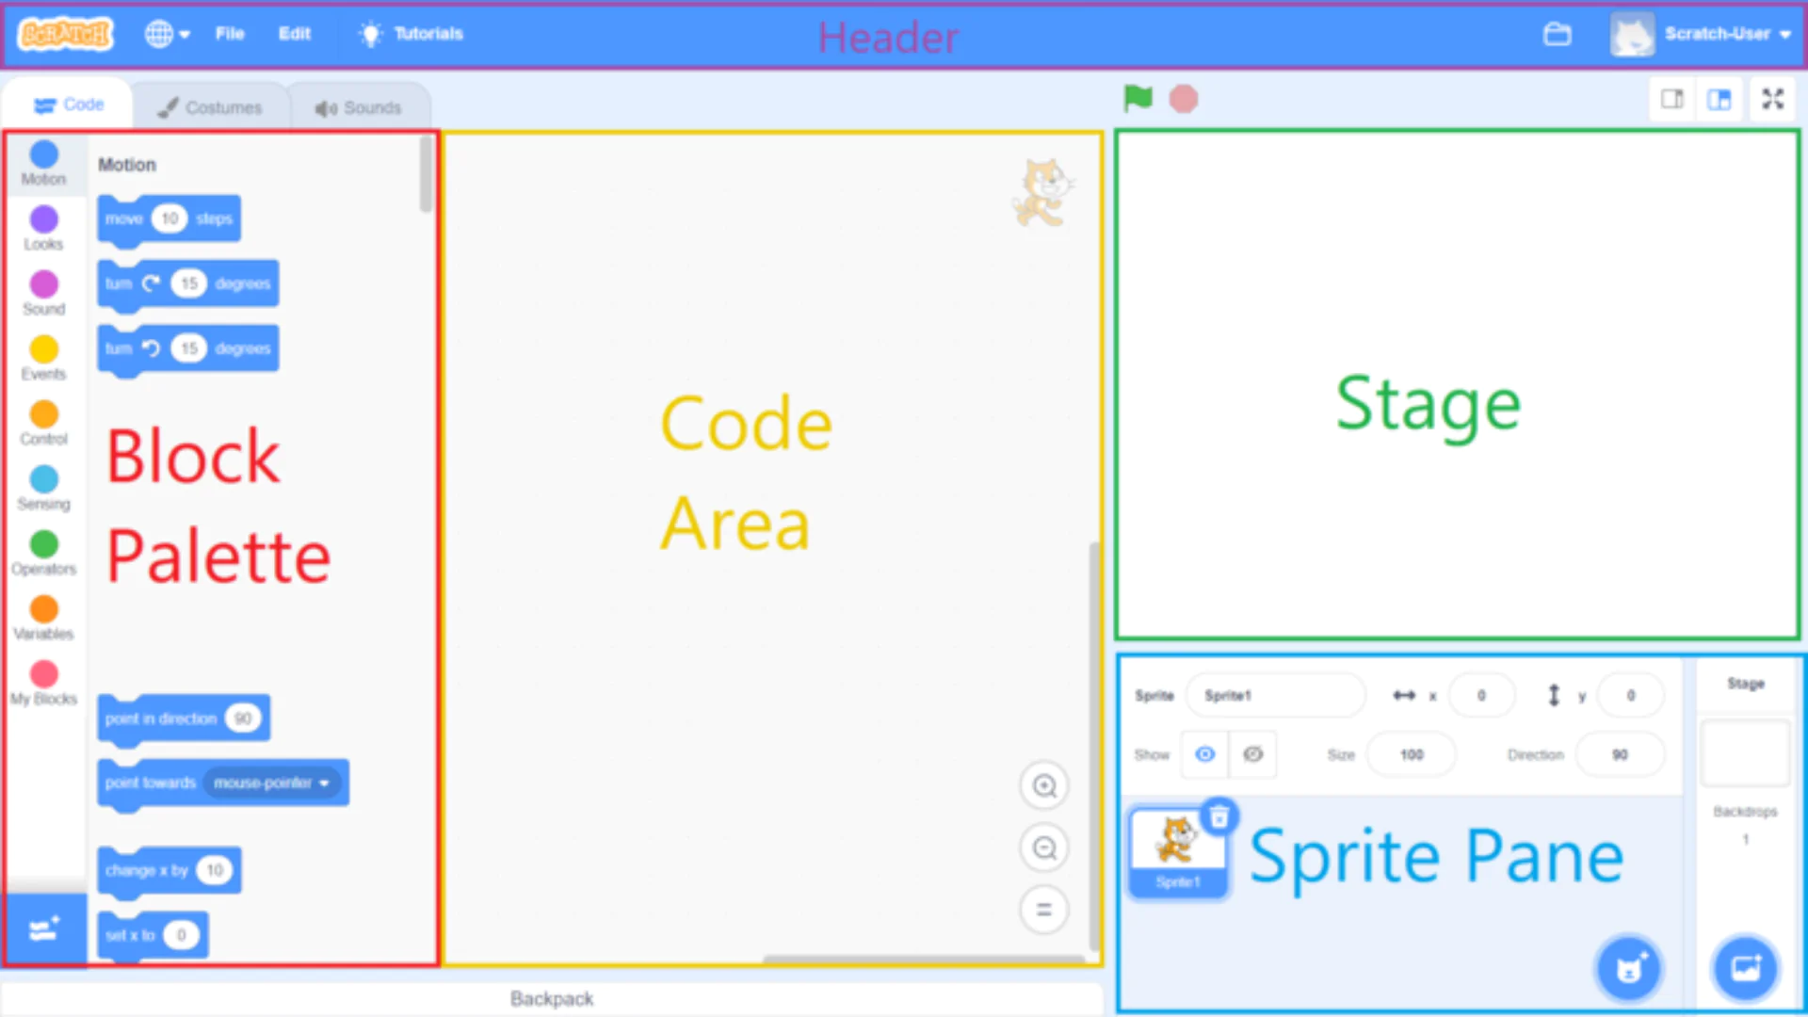Viewport: 1808px width, 1017px height.
Task: Hide the sprite with the crossed-eye toggle
Action: (1253, 754)
